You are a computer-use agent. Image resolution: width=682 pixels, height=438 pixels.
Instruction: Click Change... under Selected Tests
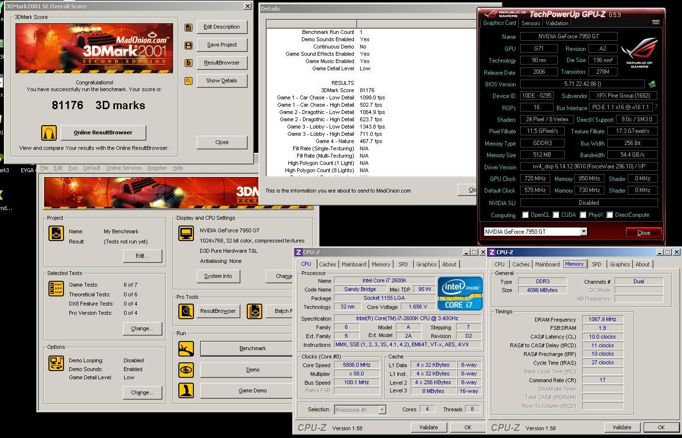tap(142, 328)
